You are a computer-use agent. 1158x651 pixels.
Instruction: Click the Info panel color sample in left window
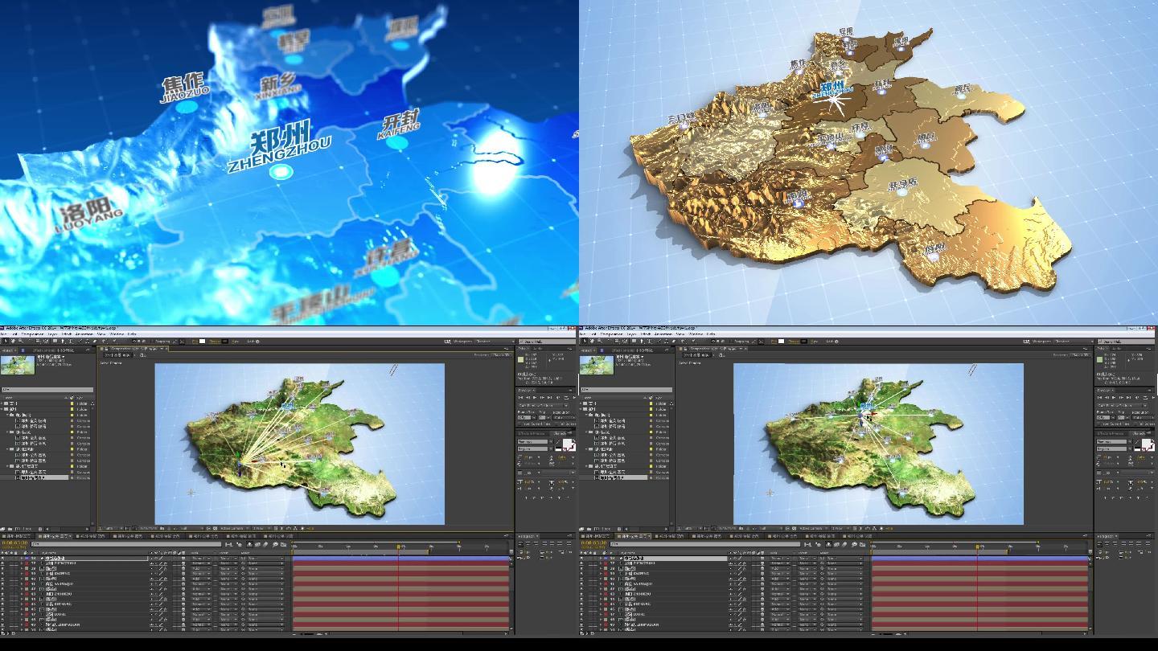[520, 360]
